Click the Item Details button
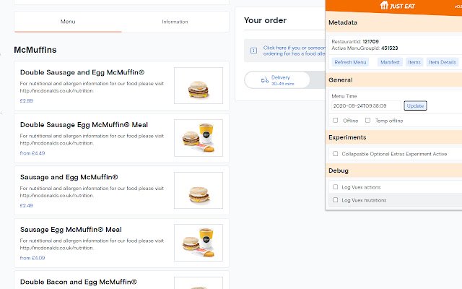The height and width of the screenshot is (289, 462). pos(443,62)
